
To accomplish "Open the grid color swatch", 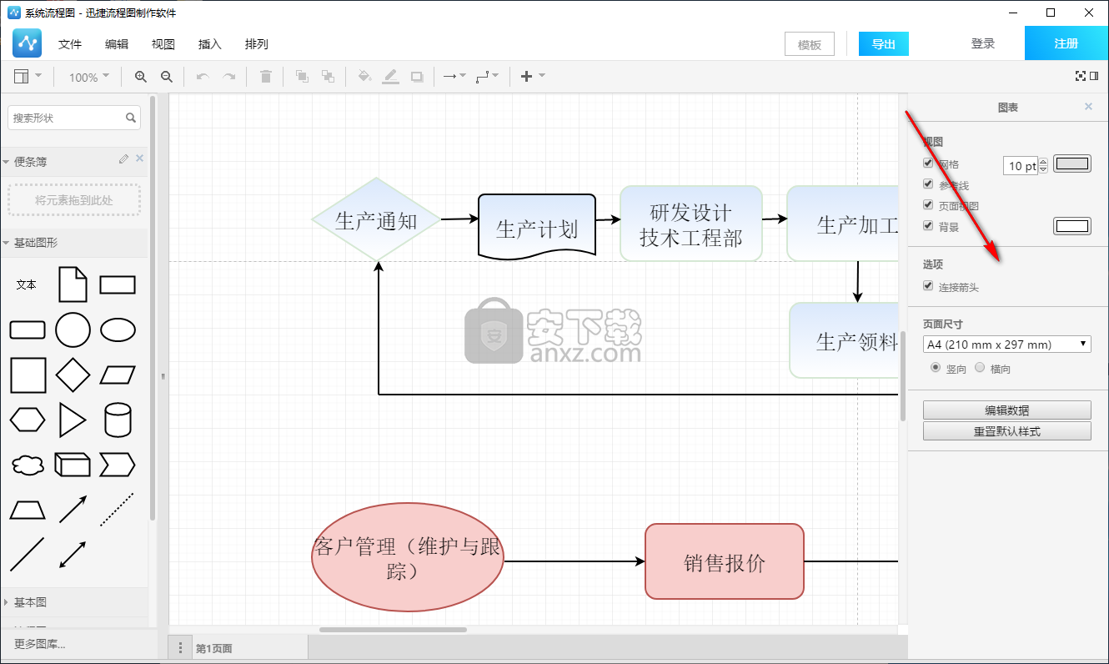I will [x=1072, y=163].
